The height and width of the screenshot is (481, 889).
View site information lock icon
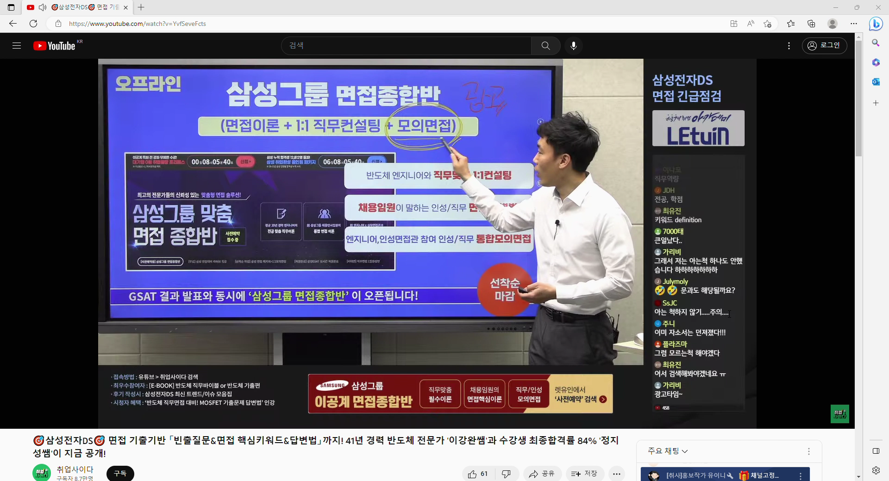pos(58,24)
